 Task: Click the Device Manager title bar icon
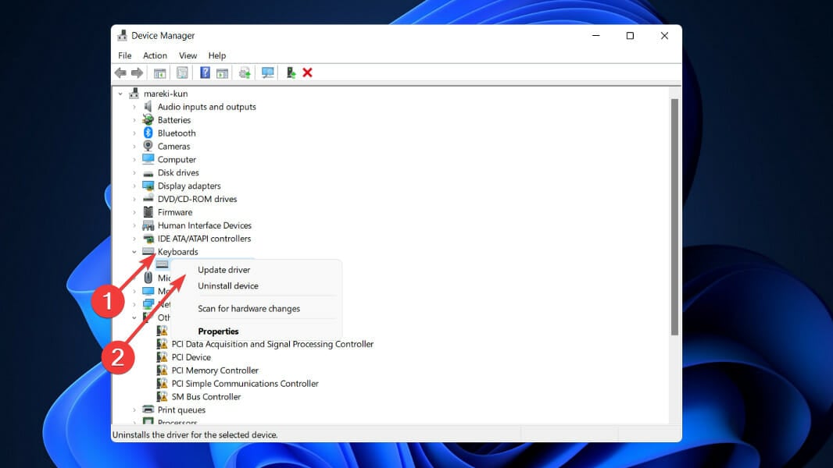tap(122, 36)
